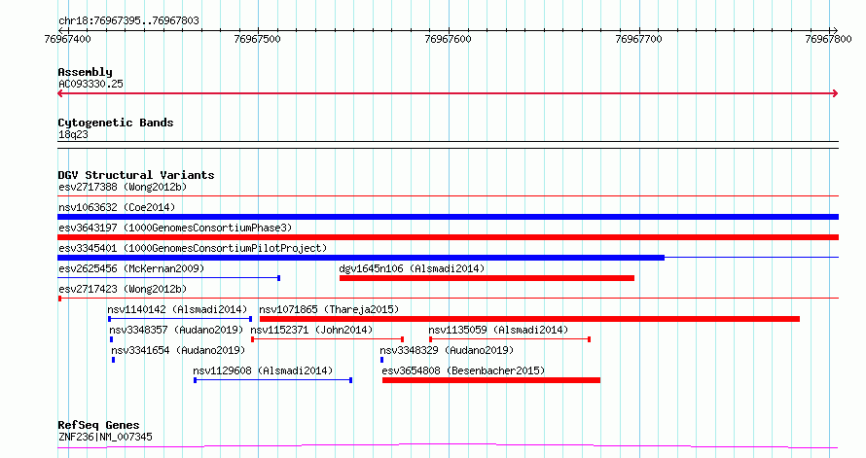Select the AC093330.25 assembly label
This screenshot has width=866, height=458.
[x=90, y=84]
